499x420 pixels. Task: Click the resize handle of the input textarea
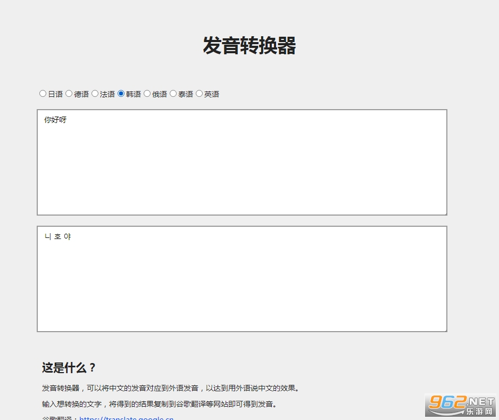(x=444, y=212)
